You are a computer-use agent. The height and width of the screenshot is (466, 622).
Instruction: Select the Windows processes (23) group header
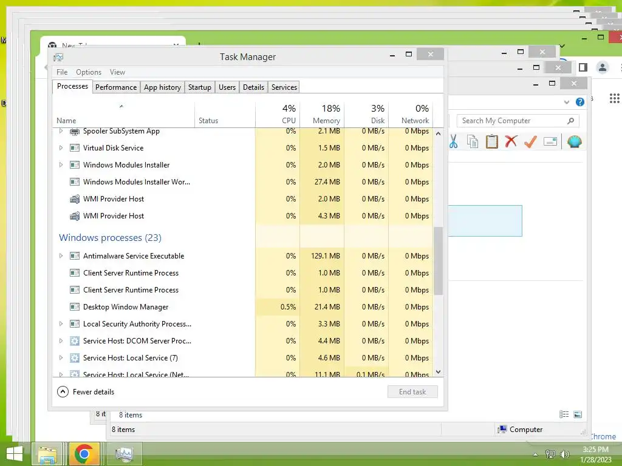(x=111, y=238)
